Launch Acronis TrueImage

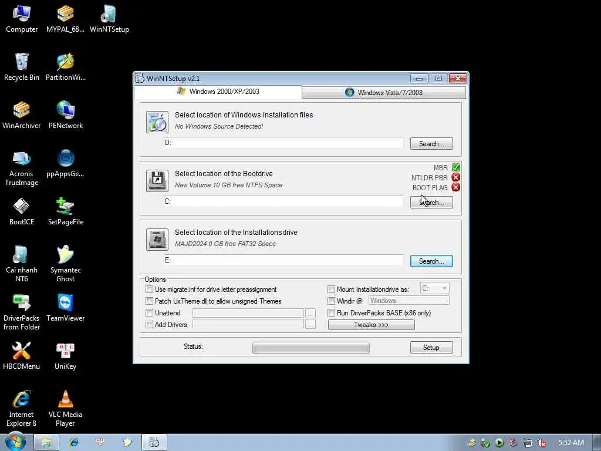(x=22, y=169)
